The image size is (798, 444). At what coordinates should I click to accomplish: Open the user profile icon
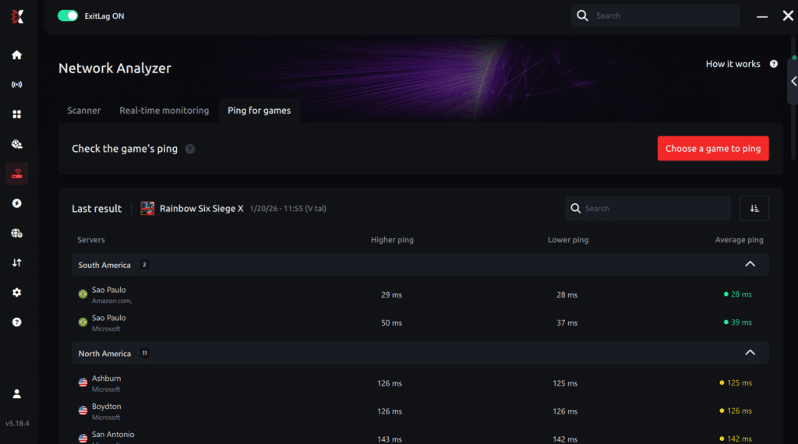[17, 394]
